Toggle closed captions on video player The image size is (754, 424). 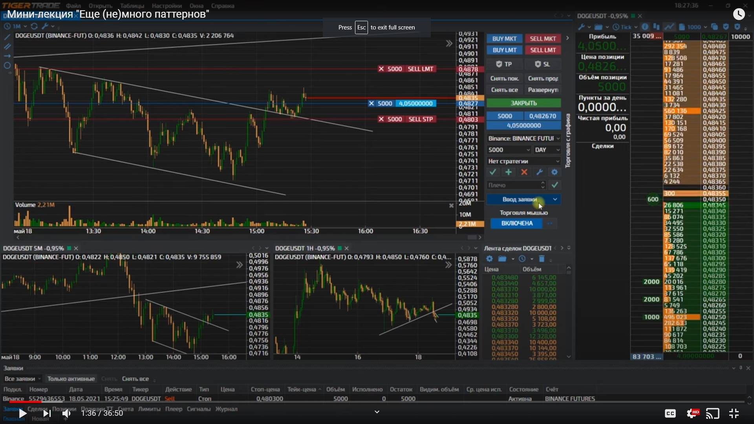pos(670,413)
